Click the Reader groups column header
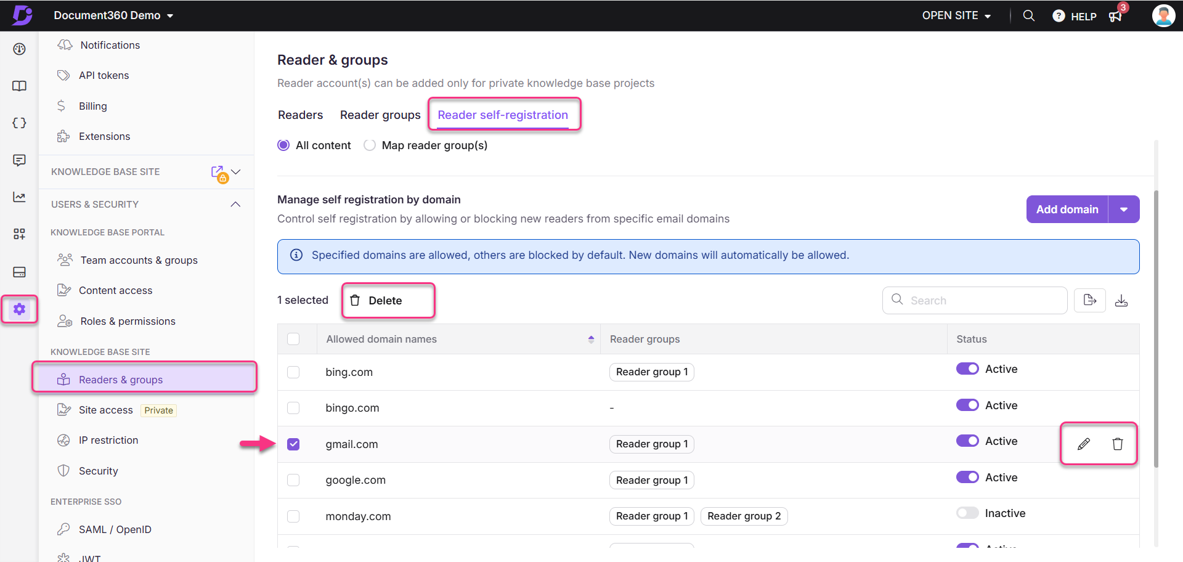Image resolution: width=1183 pixels, height=562 pixels. pyautogui.click(x=645, y=339)
